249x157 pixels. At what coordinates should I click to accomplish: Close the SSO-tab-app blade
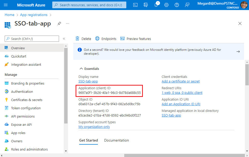click(240, 23)
